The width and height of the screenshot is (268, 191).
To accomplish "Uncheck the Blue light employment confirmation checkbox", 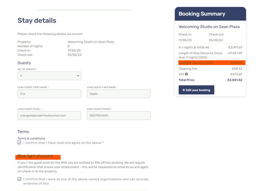I will 19,179.
